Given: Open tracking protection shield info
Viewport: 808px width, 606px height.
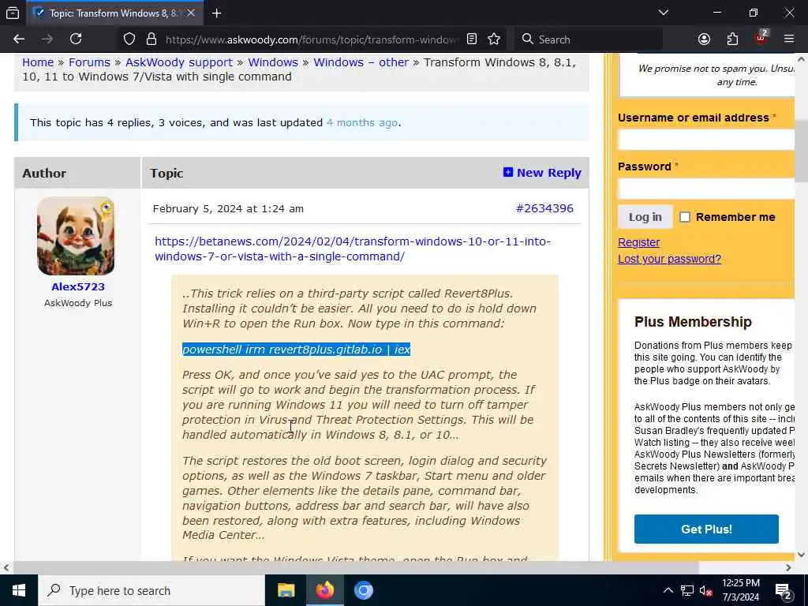Looking at the screenshot, I should point(129,39).
